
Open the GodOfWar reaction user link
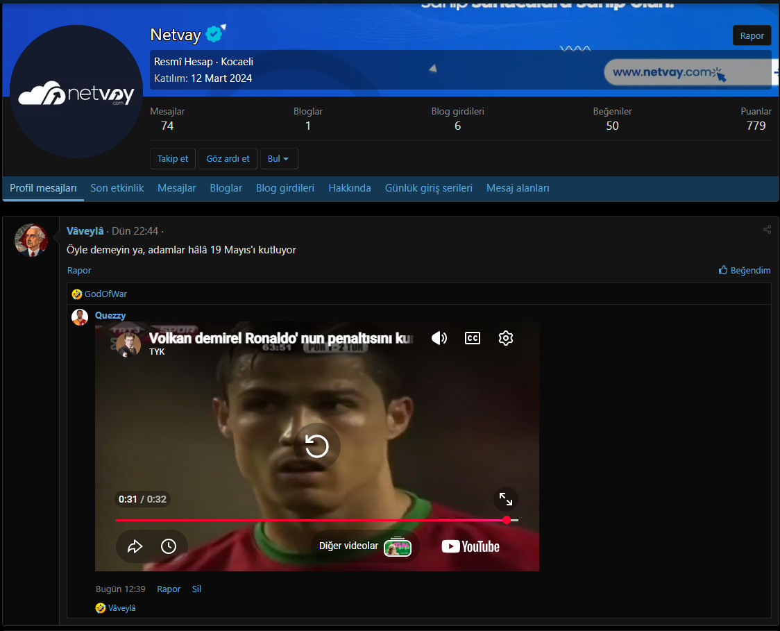coord(105,294)
